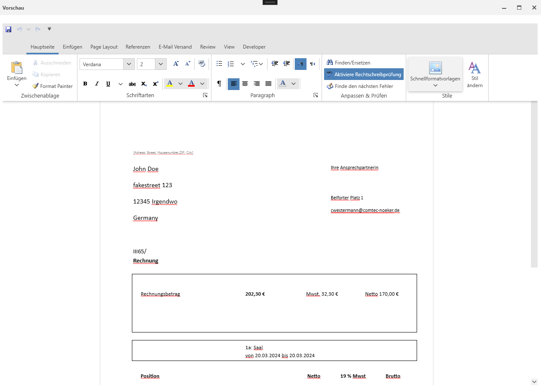Justify the paragraph text

tap(268, 84)
